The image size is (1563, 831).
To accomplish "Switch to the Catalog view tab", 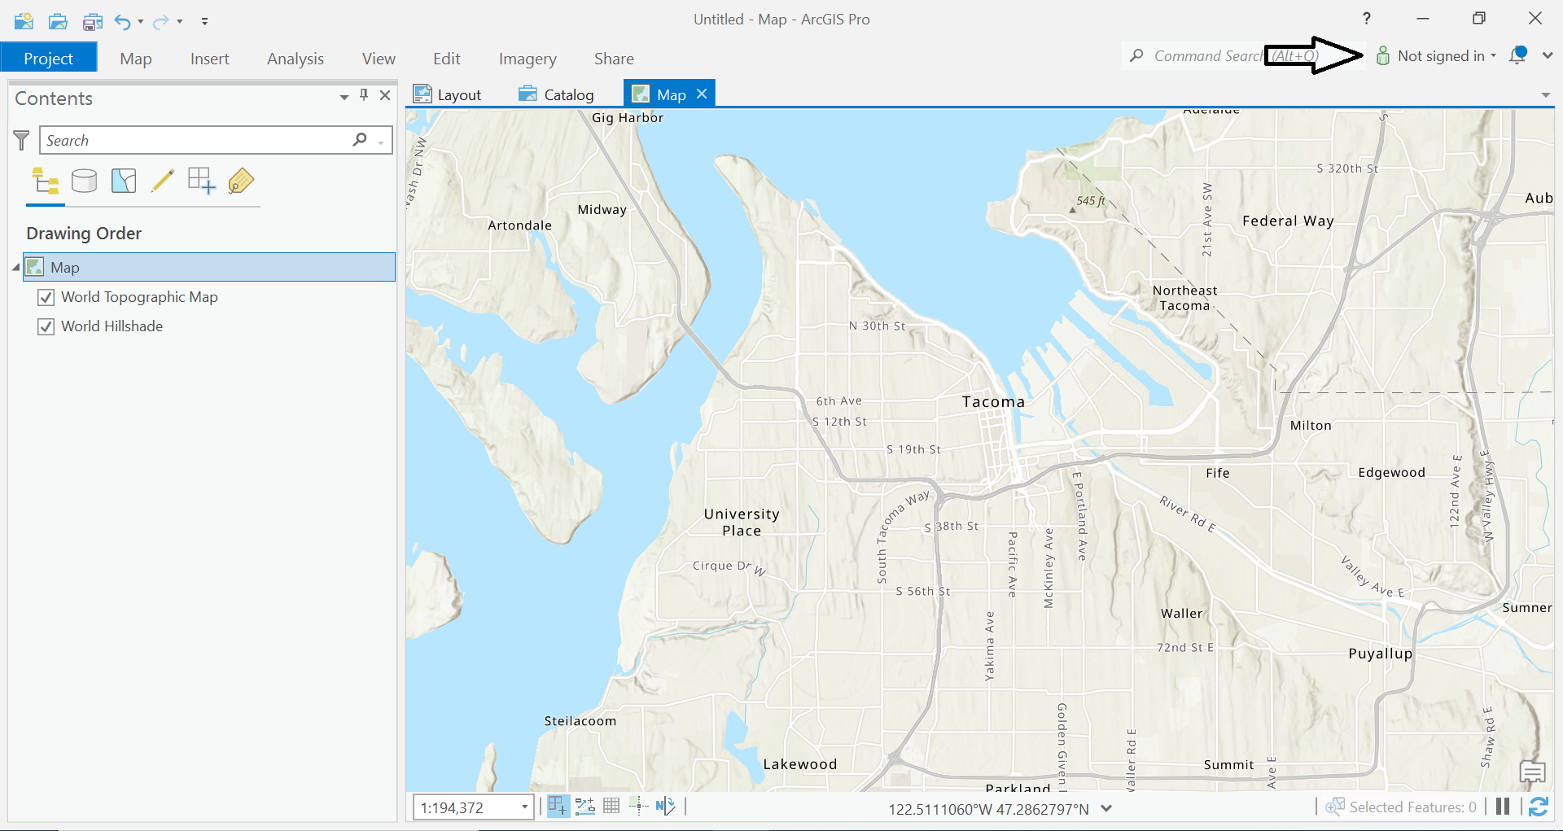I will [557, 94].
